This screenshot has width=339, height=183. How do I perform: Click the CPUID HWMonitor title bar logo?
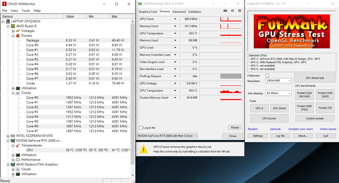[x=4, y=4]
